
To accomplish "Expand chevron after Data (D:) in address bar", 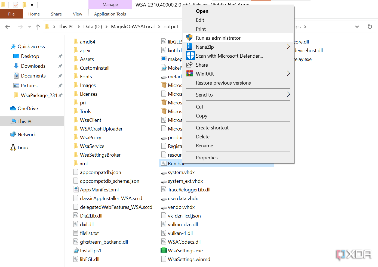I will (106, 27).
